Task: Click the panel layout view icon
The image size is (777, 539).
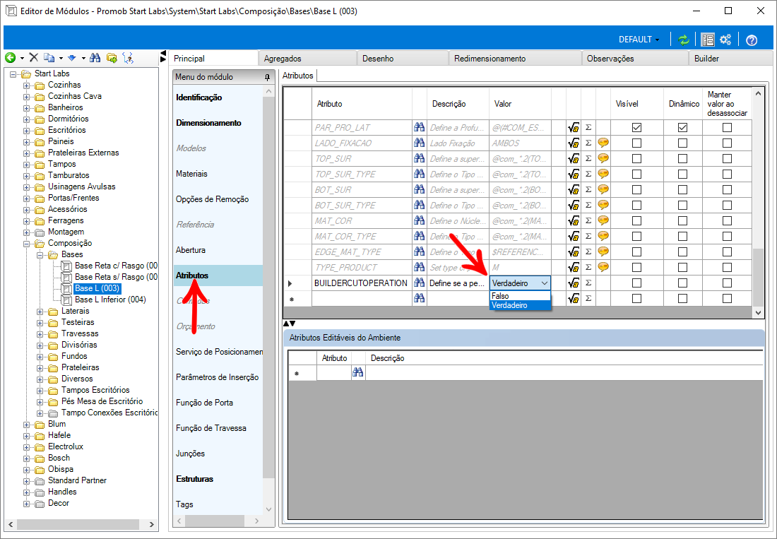Action: point(708,40)
